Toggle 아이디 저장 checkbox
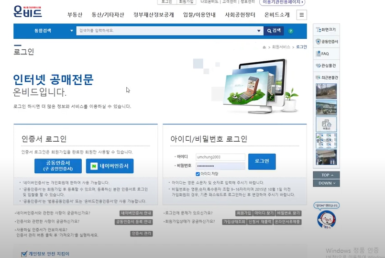This screenshot has height=258, width=385. click(x=198, y=174)
